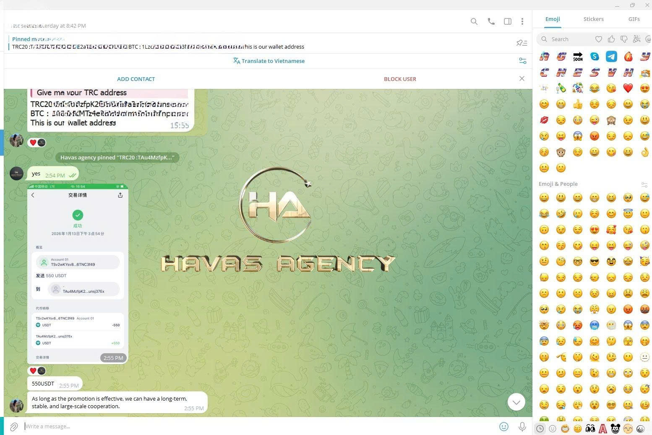
Task: Attach a file with paperclip icon
Action: 14,427
